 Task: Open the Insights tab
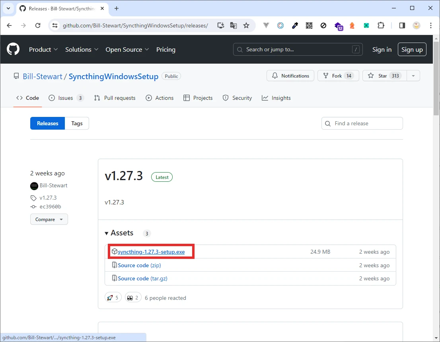(x=276, y=98)
